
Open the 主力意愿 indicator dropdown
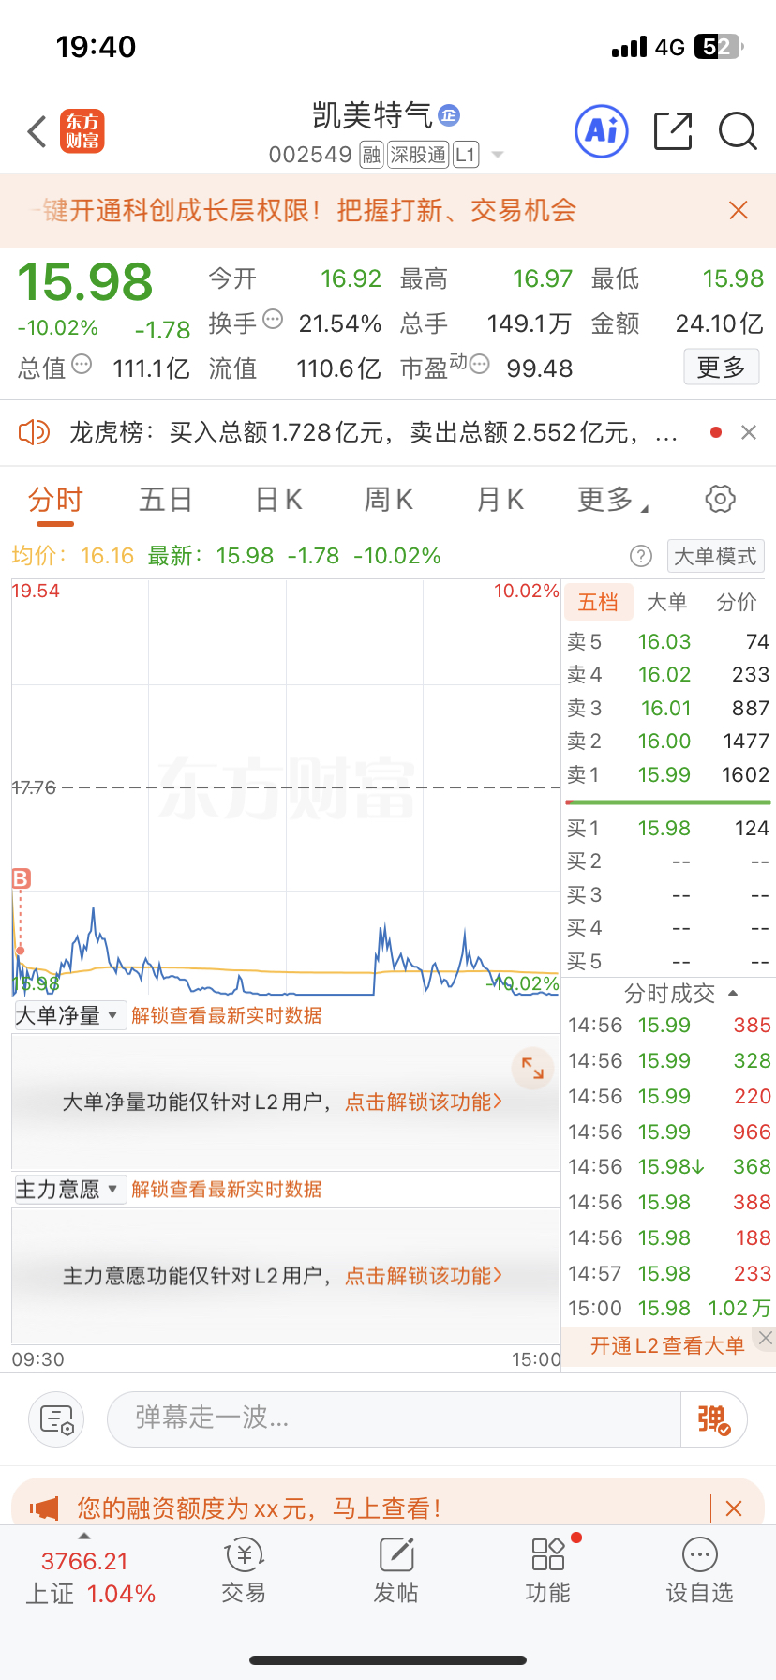point(70,1190)
